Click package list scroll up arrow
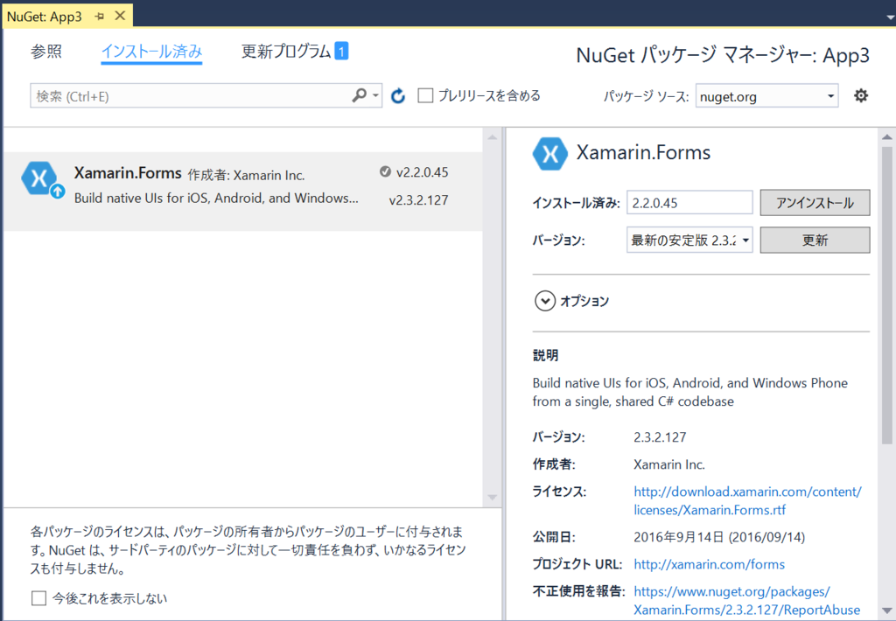Image resolution: width=896 pixels, height=621 pixels. point(492,137)
